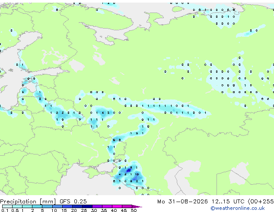Click the purple 30–35 mm legend swatch

click(x=97, y=206)
